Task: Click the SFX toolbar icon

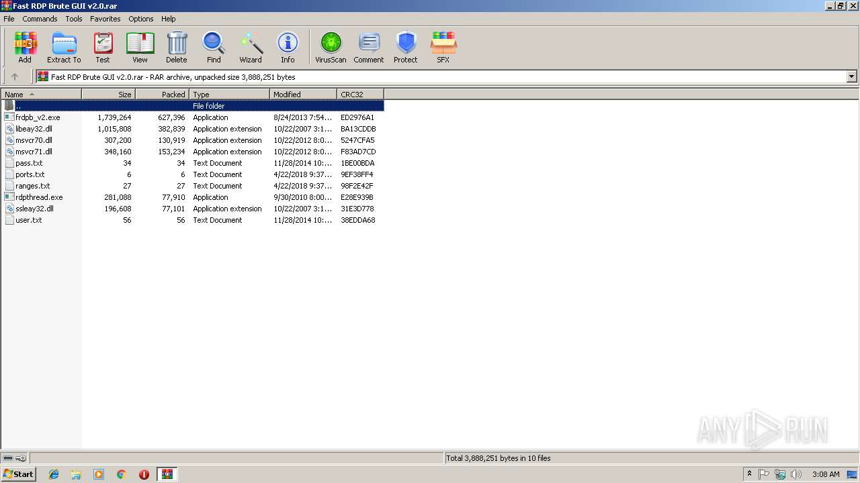Action: 443,47
